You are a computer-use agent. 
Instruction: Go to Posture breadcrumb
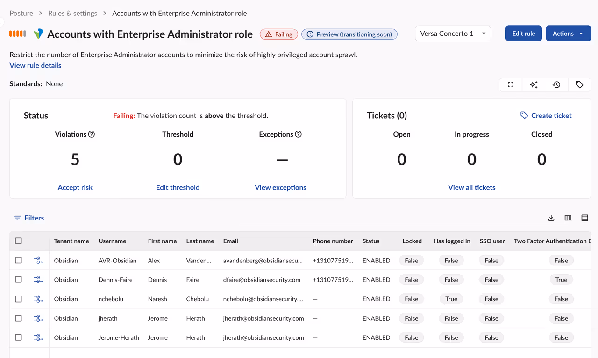21,13
